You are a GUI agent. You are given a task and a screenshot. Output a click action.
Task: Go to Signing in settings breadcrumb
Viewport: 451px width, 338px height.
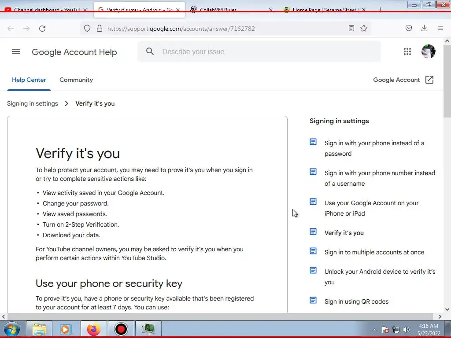(33, 103)
